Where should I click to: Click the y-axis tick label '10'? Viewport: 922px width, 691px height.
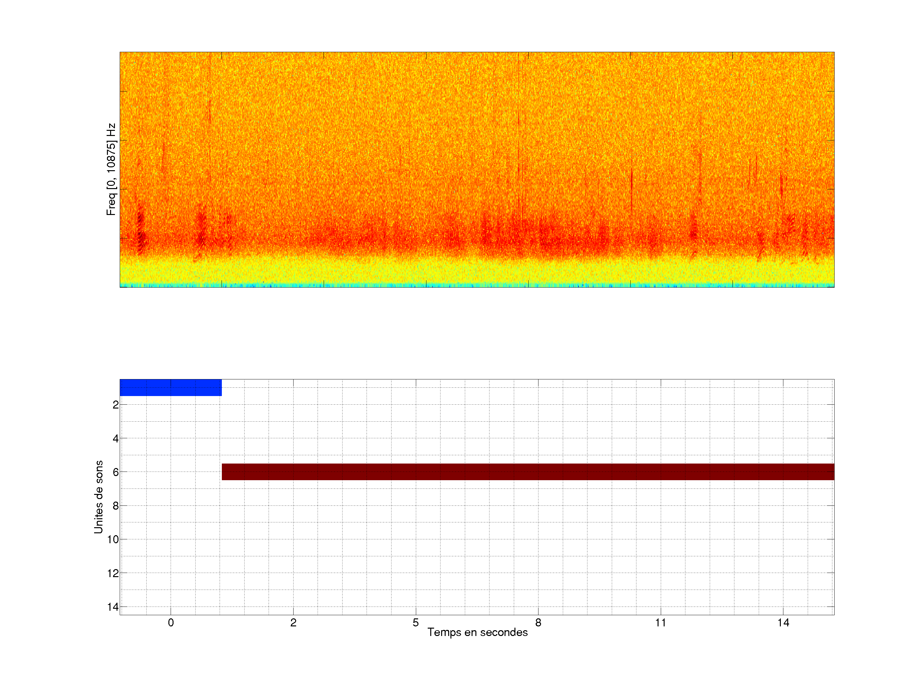coord(113,540)
